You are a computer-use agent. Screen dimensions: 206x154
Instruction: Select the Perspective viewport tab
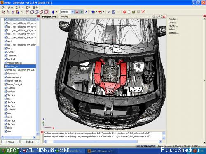[x=49, y=17]
